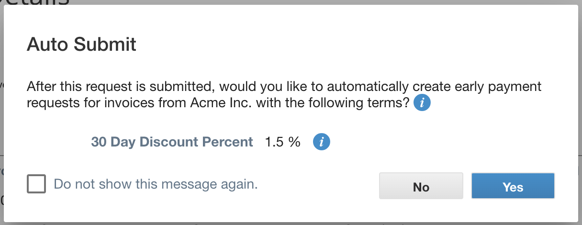The image size is (582, 225).
Task: Click the 'Auto Submit' dialog title
Action: pos(81,45)
